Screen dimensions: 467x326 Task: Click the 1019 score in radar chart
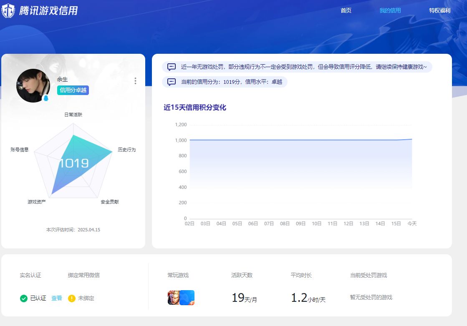point(73,163)
